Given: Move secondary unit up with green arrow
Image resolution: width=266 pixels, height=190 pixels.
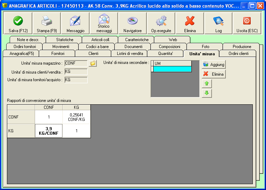Looking at the screenshot, I should [x=207, y=84].
